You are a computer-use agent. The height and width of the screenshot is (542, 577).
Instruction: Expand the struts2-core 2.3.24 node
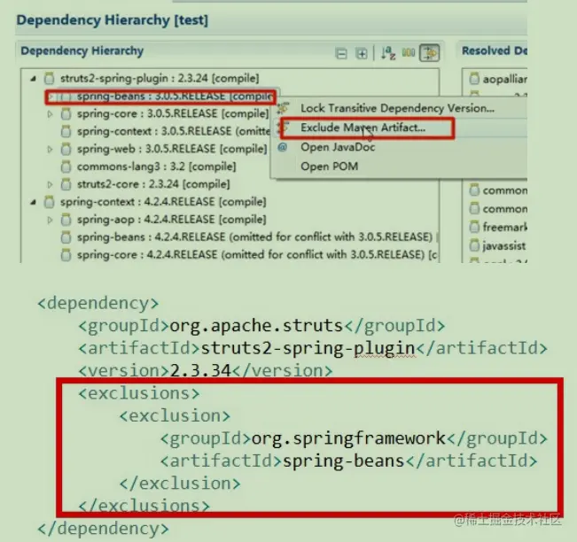(50, 184)
